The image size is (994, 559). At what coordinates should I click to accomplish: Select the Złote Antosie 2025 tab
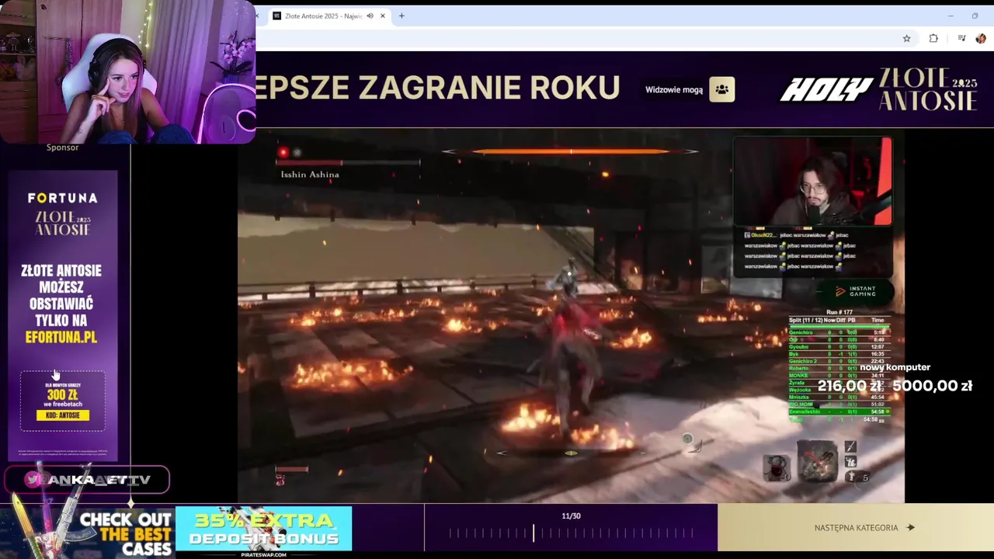point(329,16)
